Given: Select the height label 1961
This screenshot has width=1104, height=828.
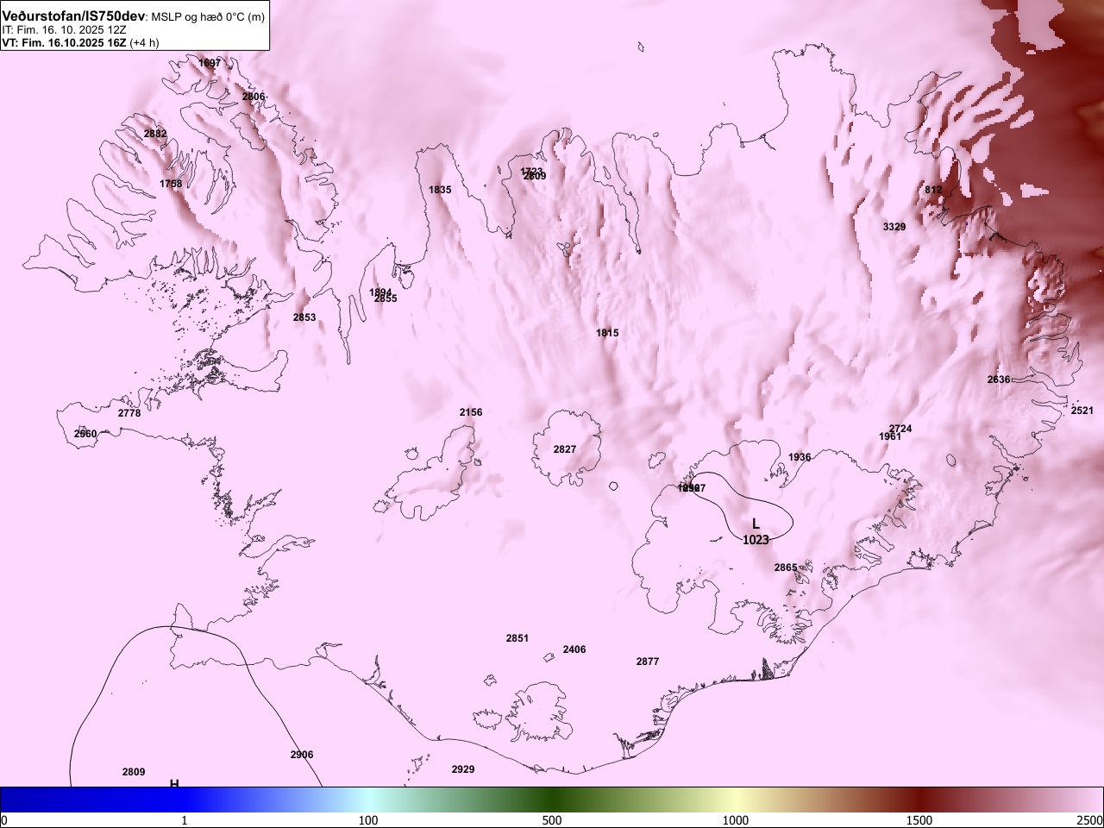Looking at the screenshot, I should 890,436.
